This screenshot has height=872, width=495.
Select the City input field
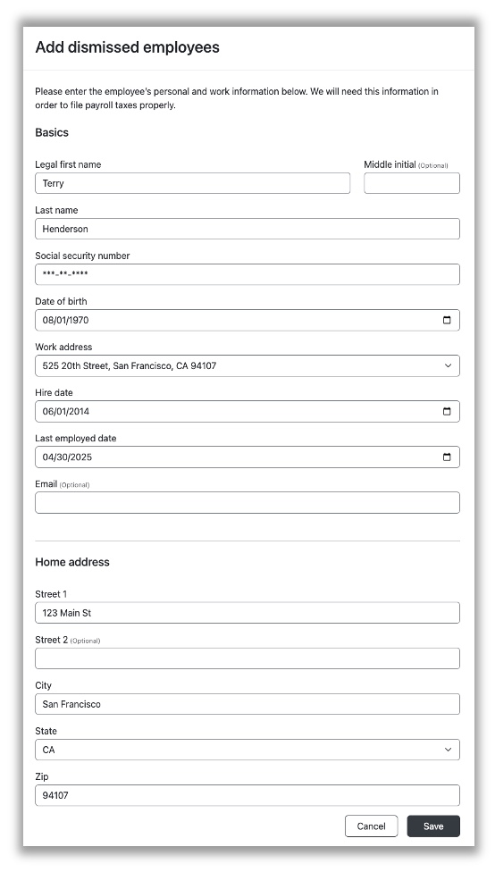247,704
